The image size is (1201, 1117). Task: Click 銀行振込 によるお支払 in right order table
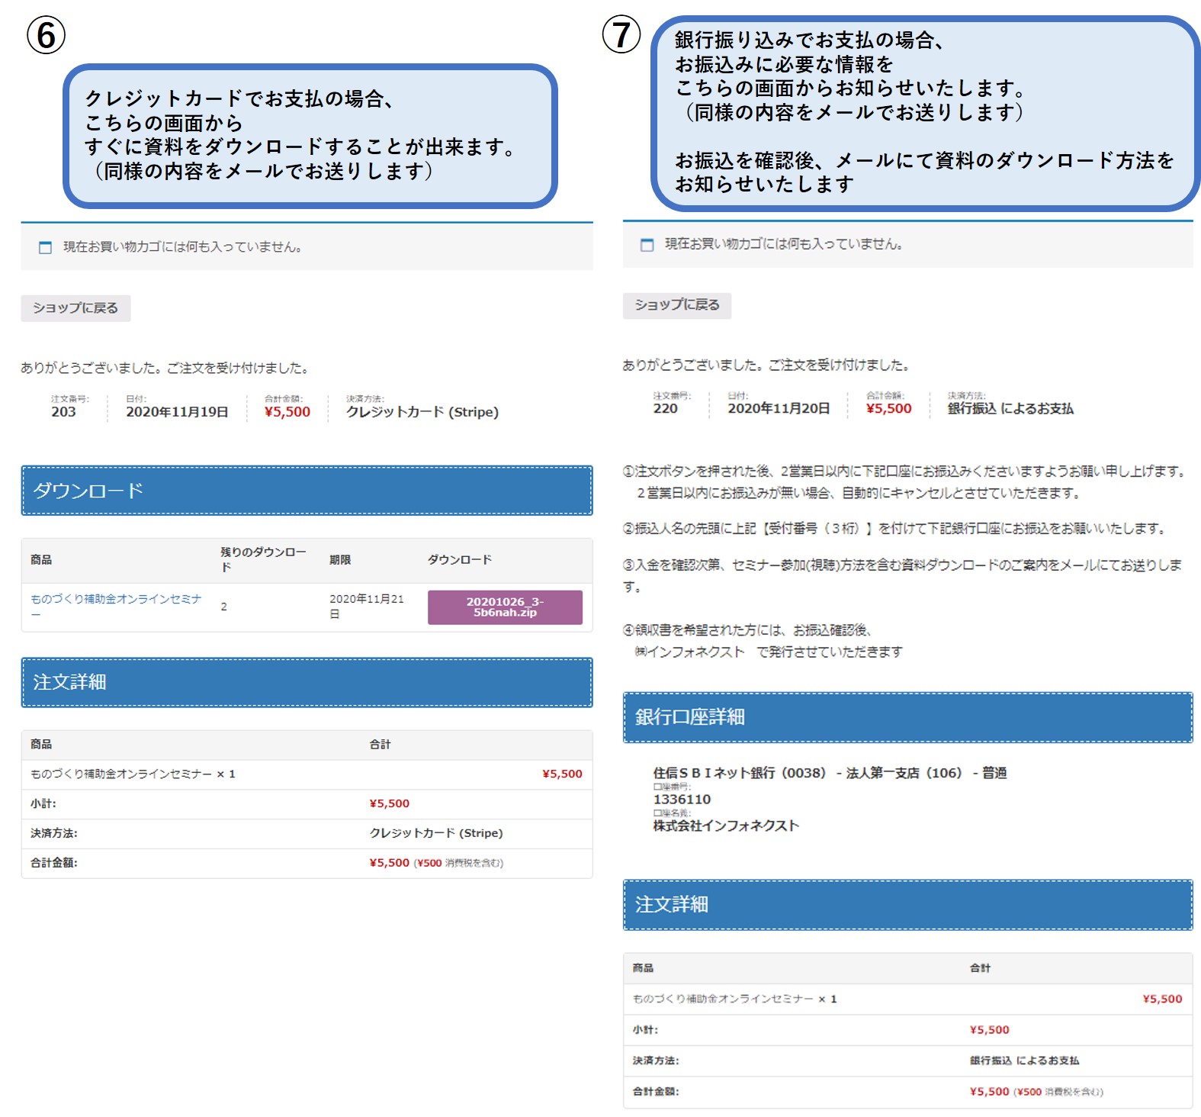click(x=1024, y=1061)
